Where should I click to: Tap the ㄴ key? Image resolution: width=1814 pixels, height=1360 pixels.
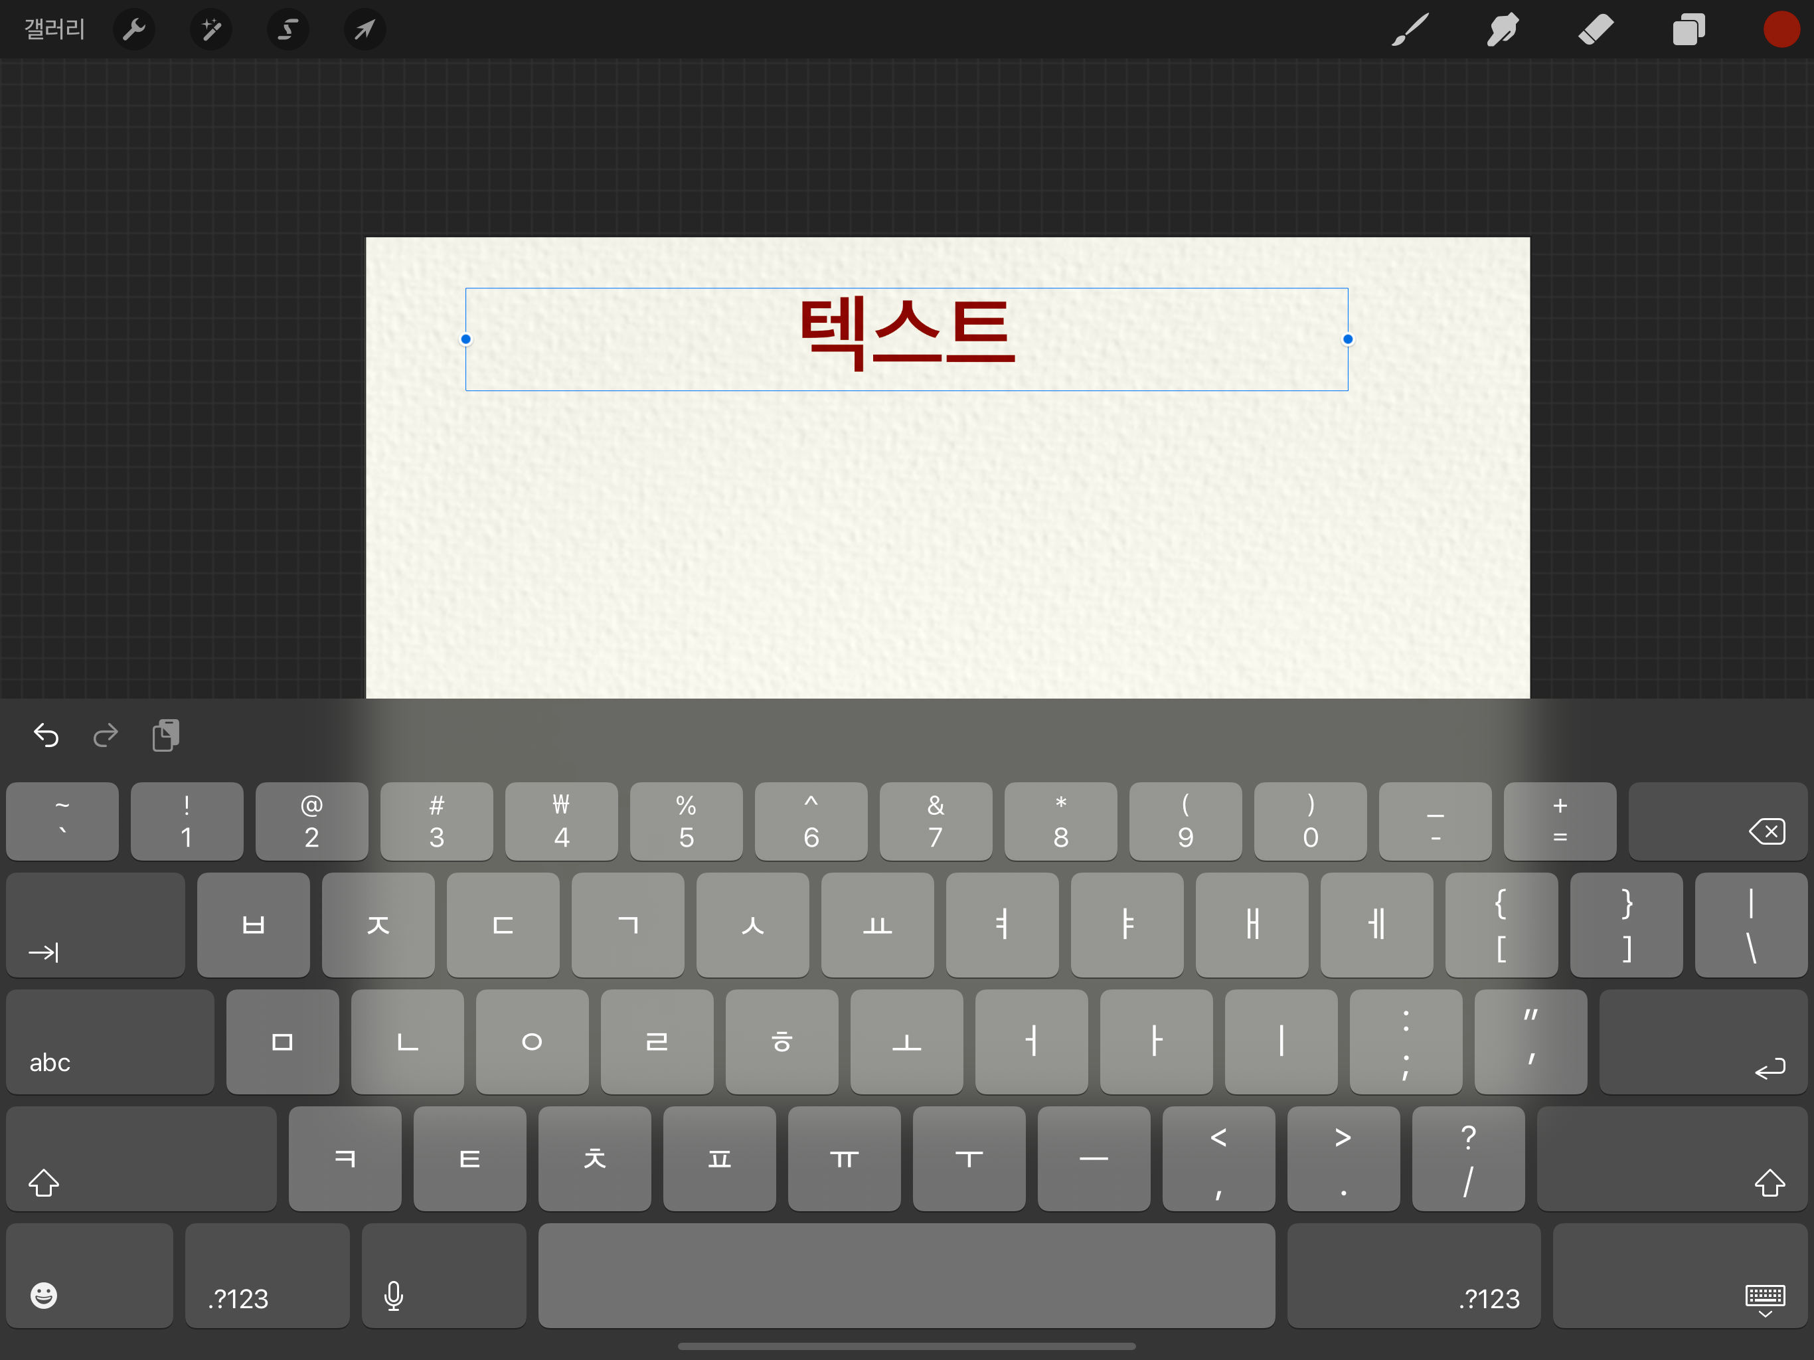408,1042
